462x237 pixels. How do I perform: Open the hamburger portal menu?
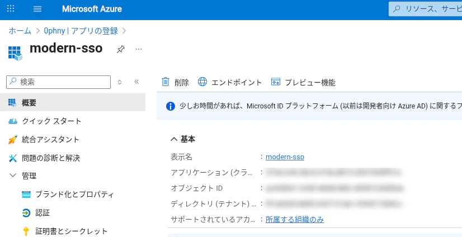point(37,9)
